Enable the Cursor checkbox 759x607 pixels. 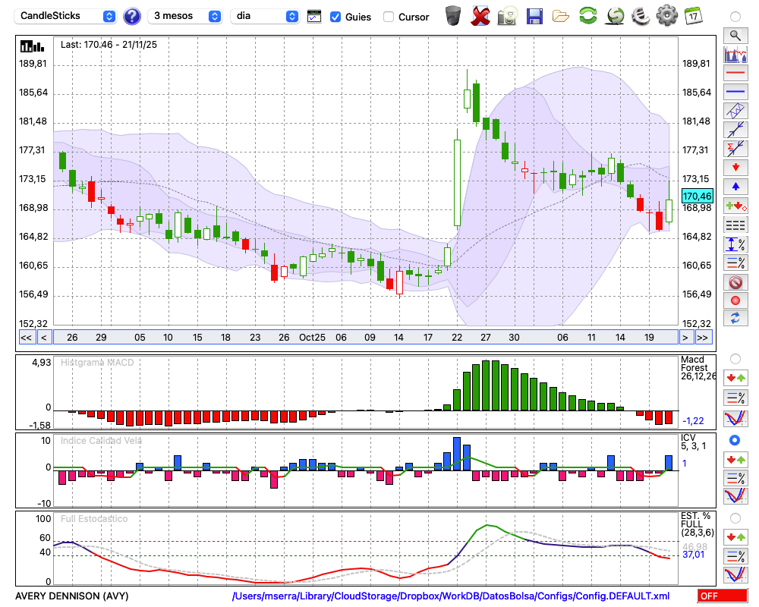click(x=389, y=17)
